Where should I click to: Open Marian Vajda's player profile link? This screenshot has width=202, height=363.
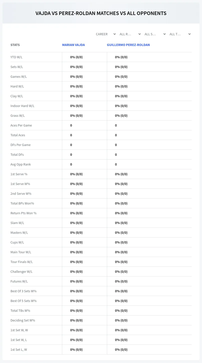[73, 45]
